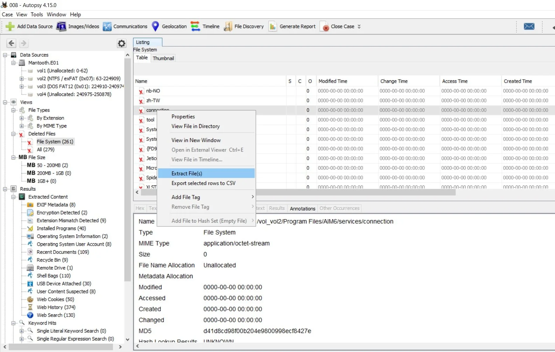Collapse the Deleted Files node
Image resolution: width=555 pixels, height=352 pixels.
pyautogui.click(x=13, y=134)
